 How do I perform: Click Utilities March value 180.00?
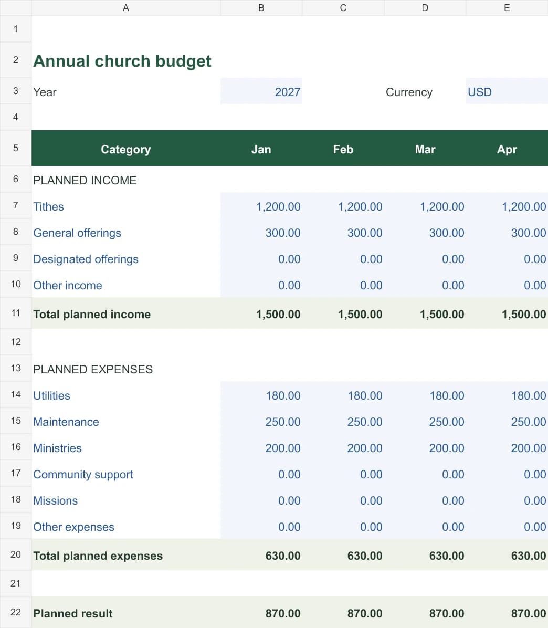(425, 395)
